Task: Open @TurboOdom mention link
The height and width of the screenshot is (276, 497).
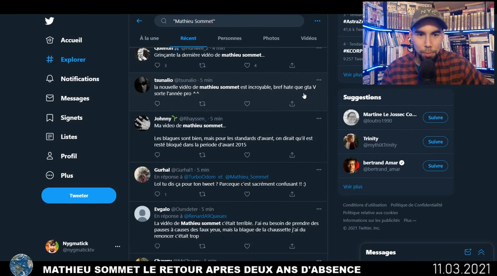Action: click(200, 177)
